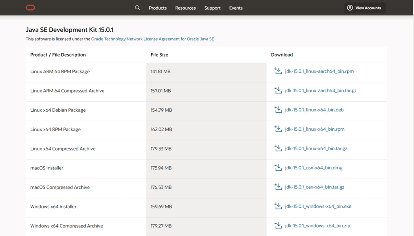Click the download icon for Linux x64 Debian Package

278,109
